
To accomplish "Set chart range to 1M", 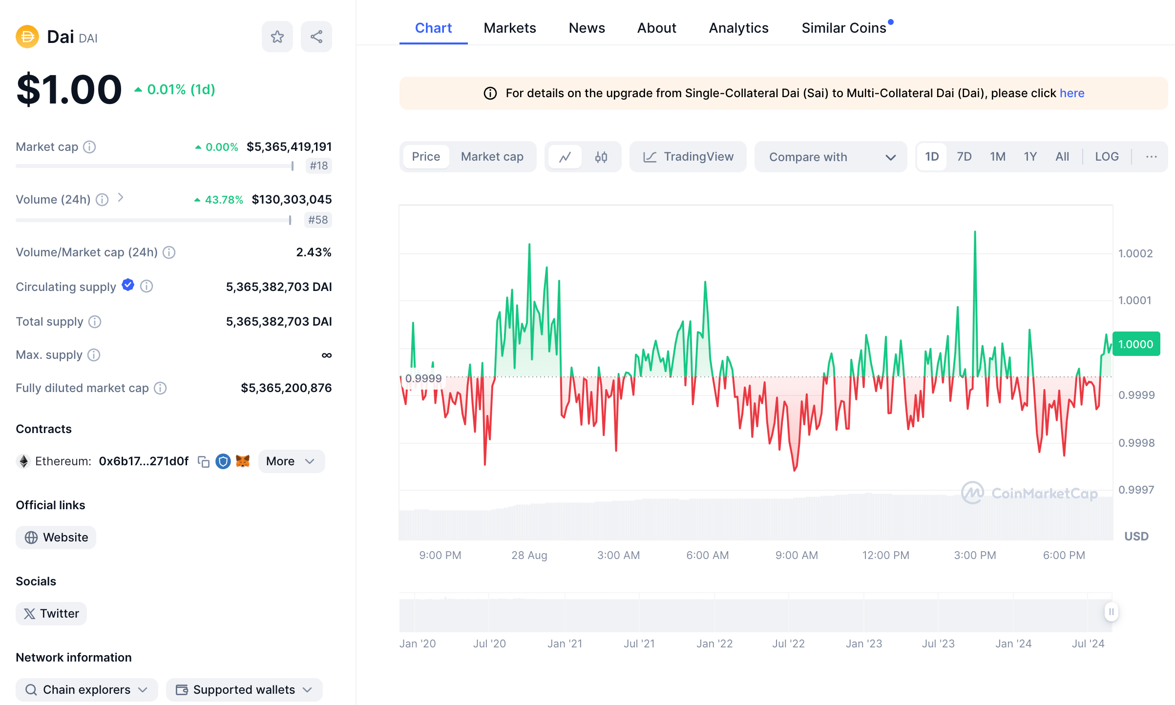I will coord(998,157).
